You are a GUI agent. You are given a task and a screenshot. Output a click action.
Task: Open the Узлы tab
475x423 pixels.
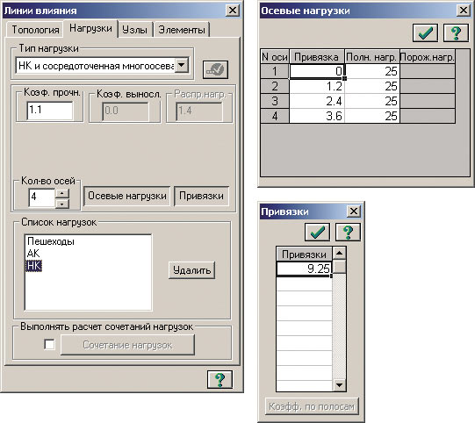(135, 30)
